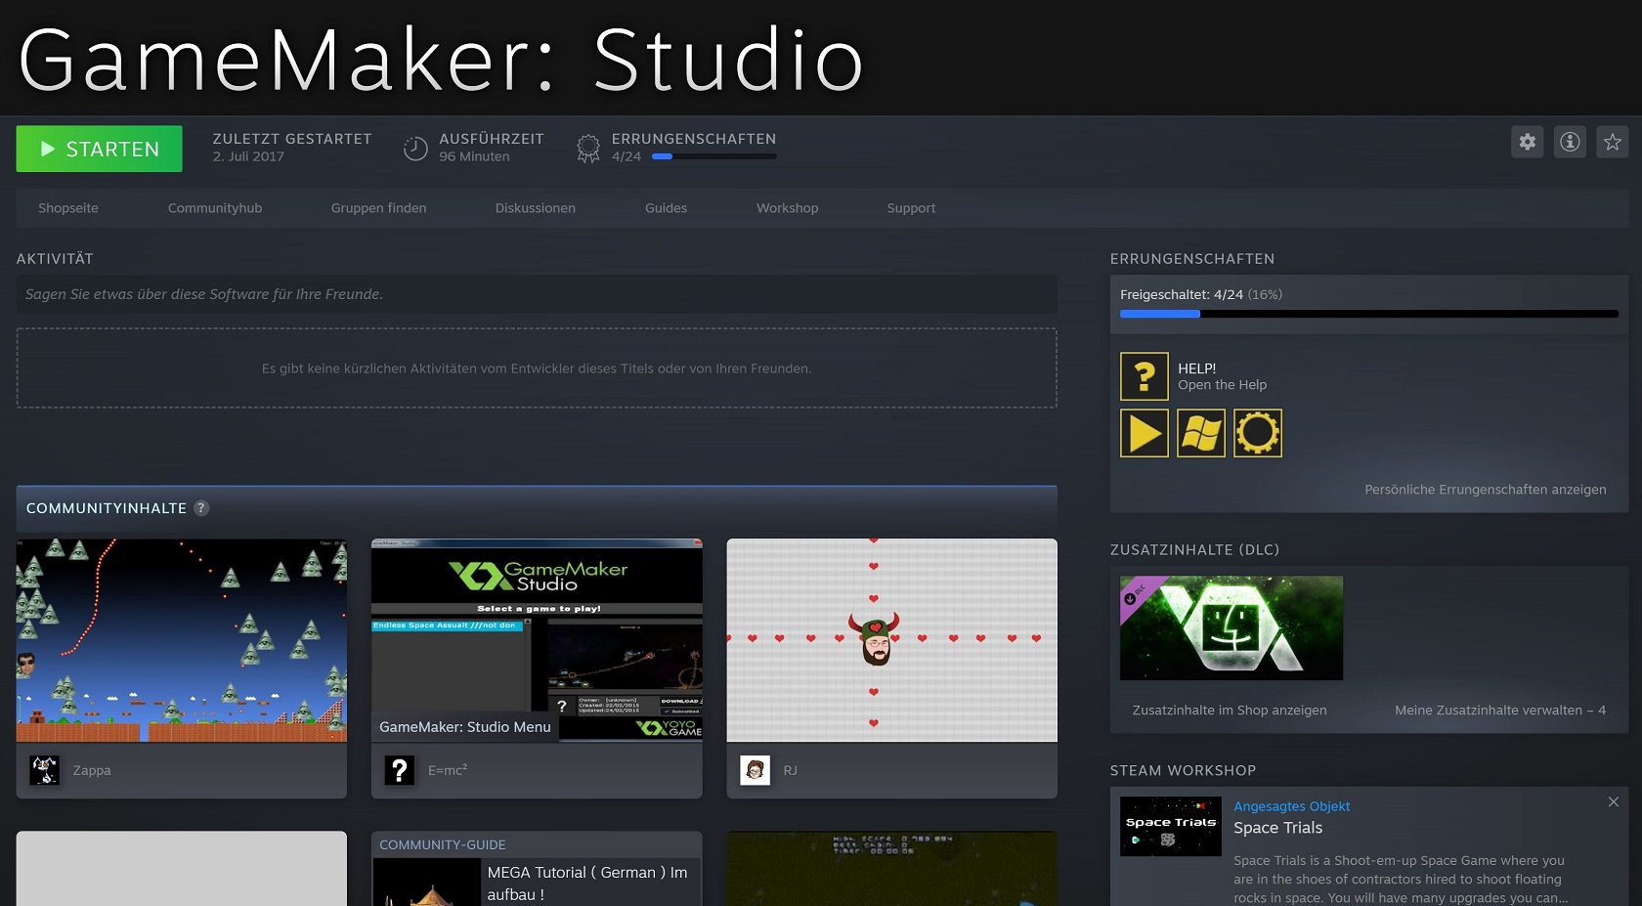Click the Angesagtes Objekt label

click(x=1291, y=806)
